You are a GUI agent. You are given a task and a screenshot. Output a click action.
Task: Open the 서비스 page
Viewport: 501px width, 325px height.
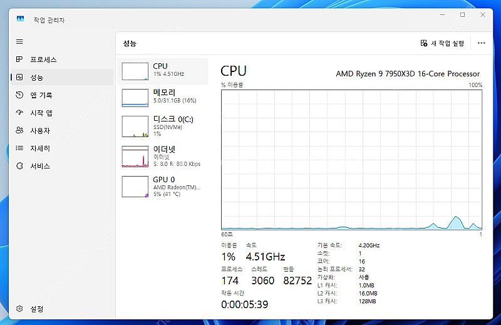(62, 166)
